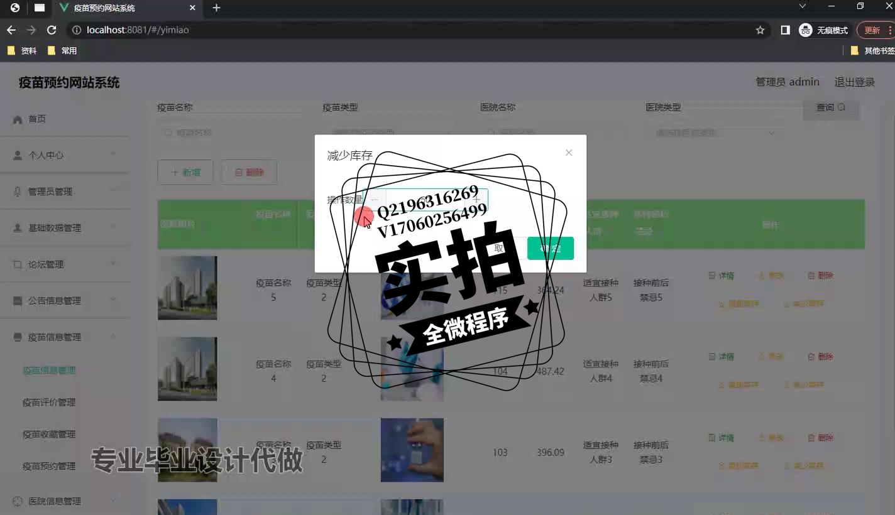Click the home icon beside 首页
895x515 pixels.
18,119
